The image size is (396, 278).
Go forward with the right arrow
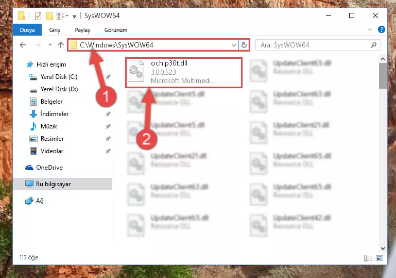pyautogui.click(x=38, y=45)
